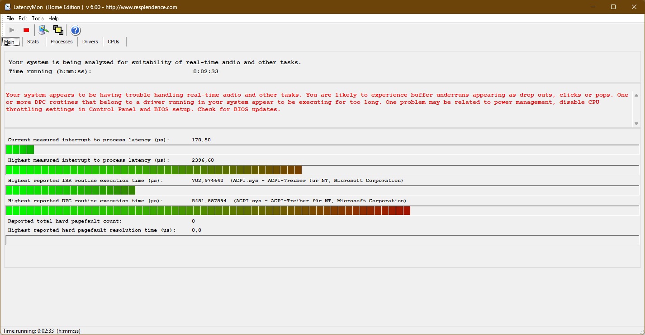Click the ACPI.sys driver name on the ISR line

(x=317, y=181)
